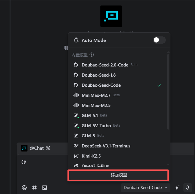Click the large app logo at top
Screen dimensions: 195x194
(x=111, y=16)
